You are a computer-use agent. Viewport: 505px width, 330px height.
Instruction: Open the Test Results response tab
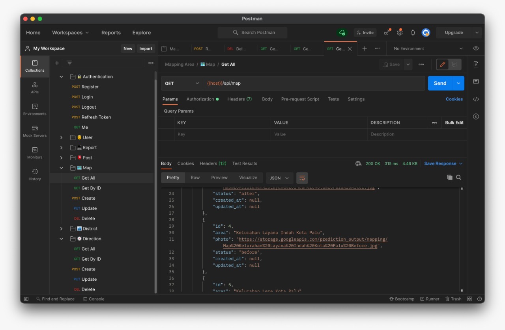point(245,163)
